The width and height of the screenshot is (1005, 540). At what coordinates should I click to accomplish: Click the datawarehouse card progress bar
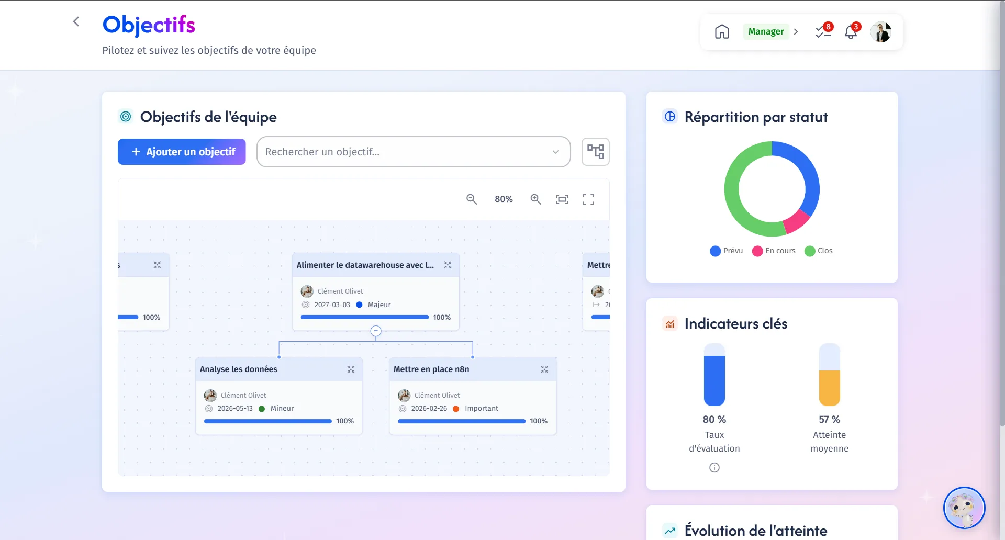pyautogui.click(x=365, y=317)
